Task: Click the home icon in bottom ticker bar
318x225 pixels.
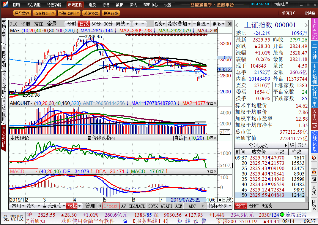Action: 125,221
